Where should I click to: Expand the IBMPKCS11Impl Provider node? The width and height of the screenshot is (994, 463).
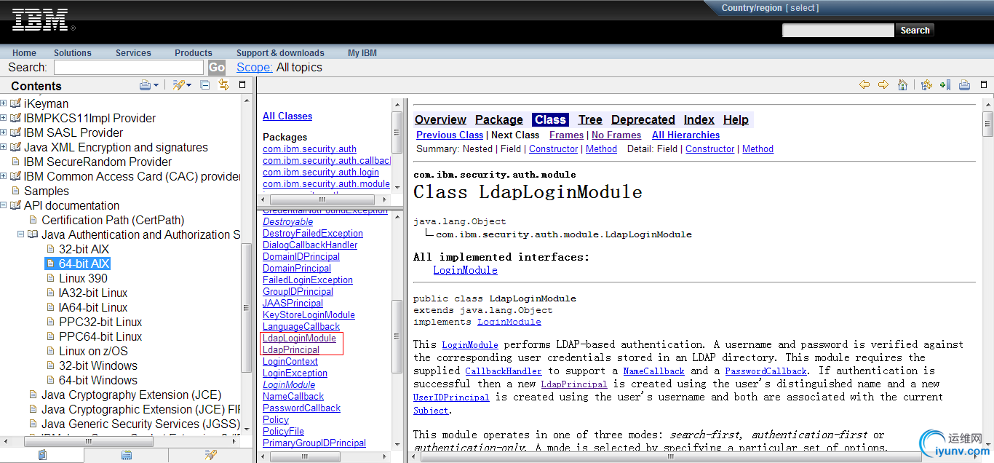[4, 118]
